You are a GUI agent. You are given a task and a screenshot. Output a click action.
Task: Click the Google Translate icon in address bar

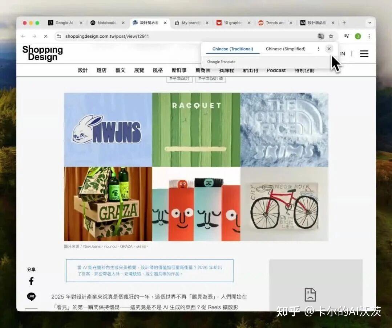[x=321, y=36]
